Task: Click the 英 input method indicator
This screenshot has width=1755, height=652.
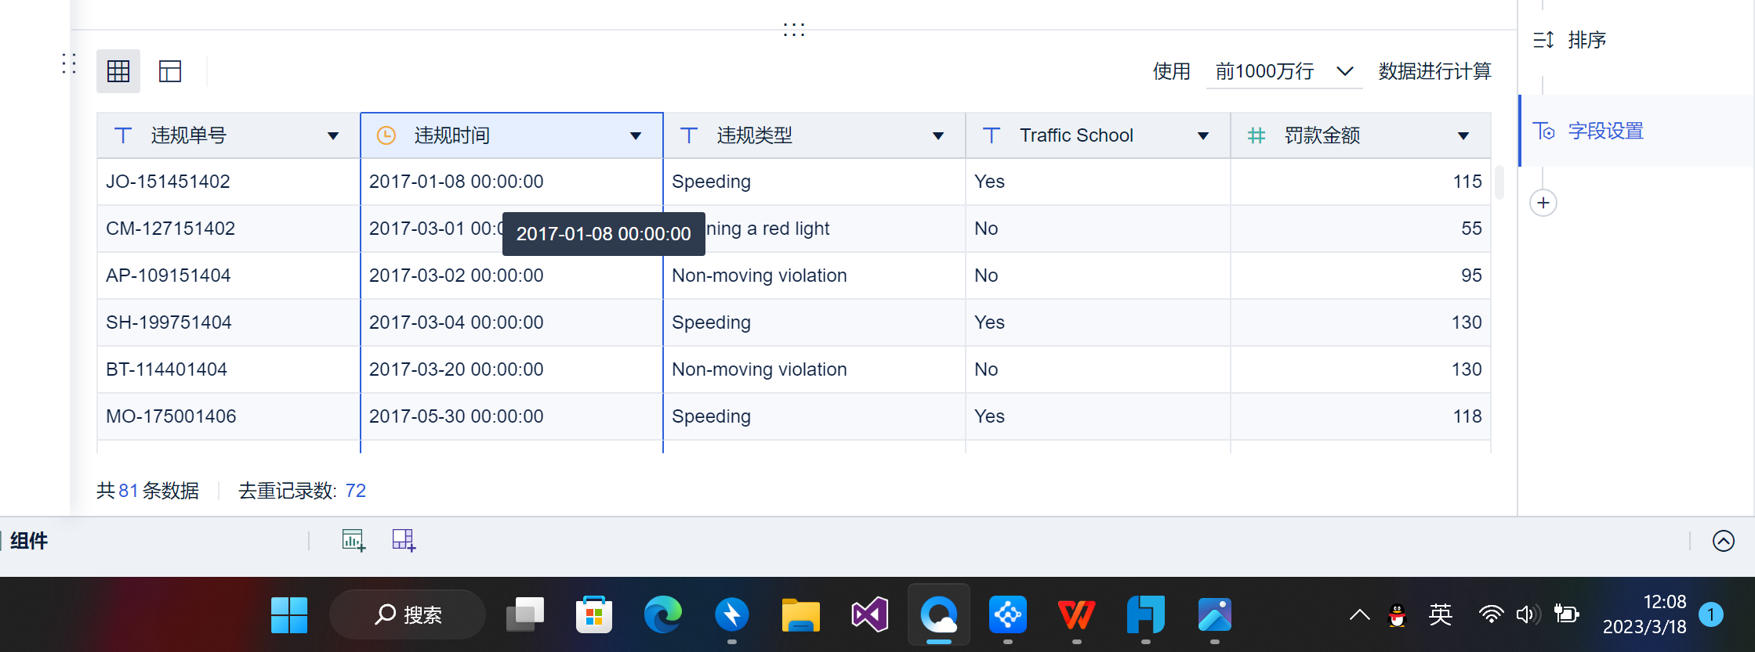Action: tap(1441, 615)
